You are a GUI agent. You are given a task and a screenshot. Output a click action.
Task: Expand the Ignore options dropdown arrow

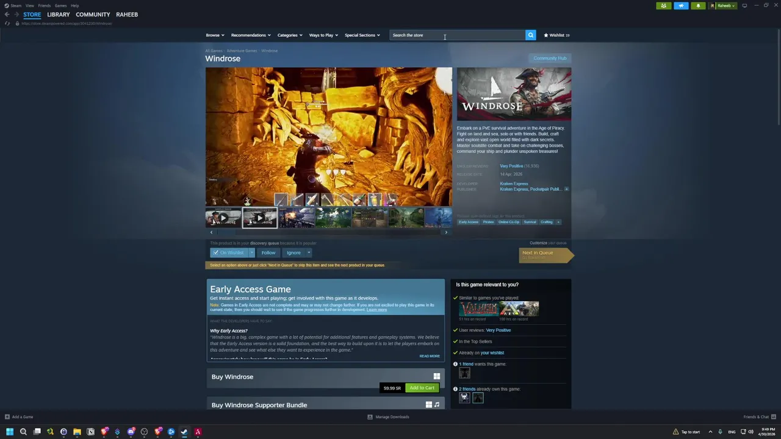[x=309, y=252]
